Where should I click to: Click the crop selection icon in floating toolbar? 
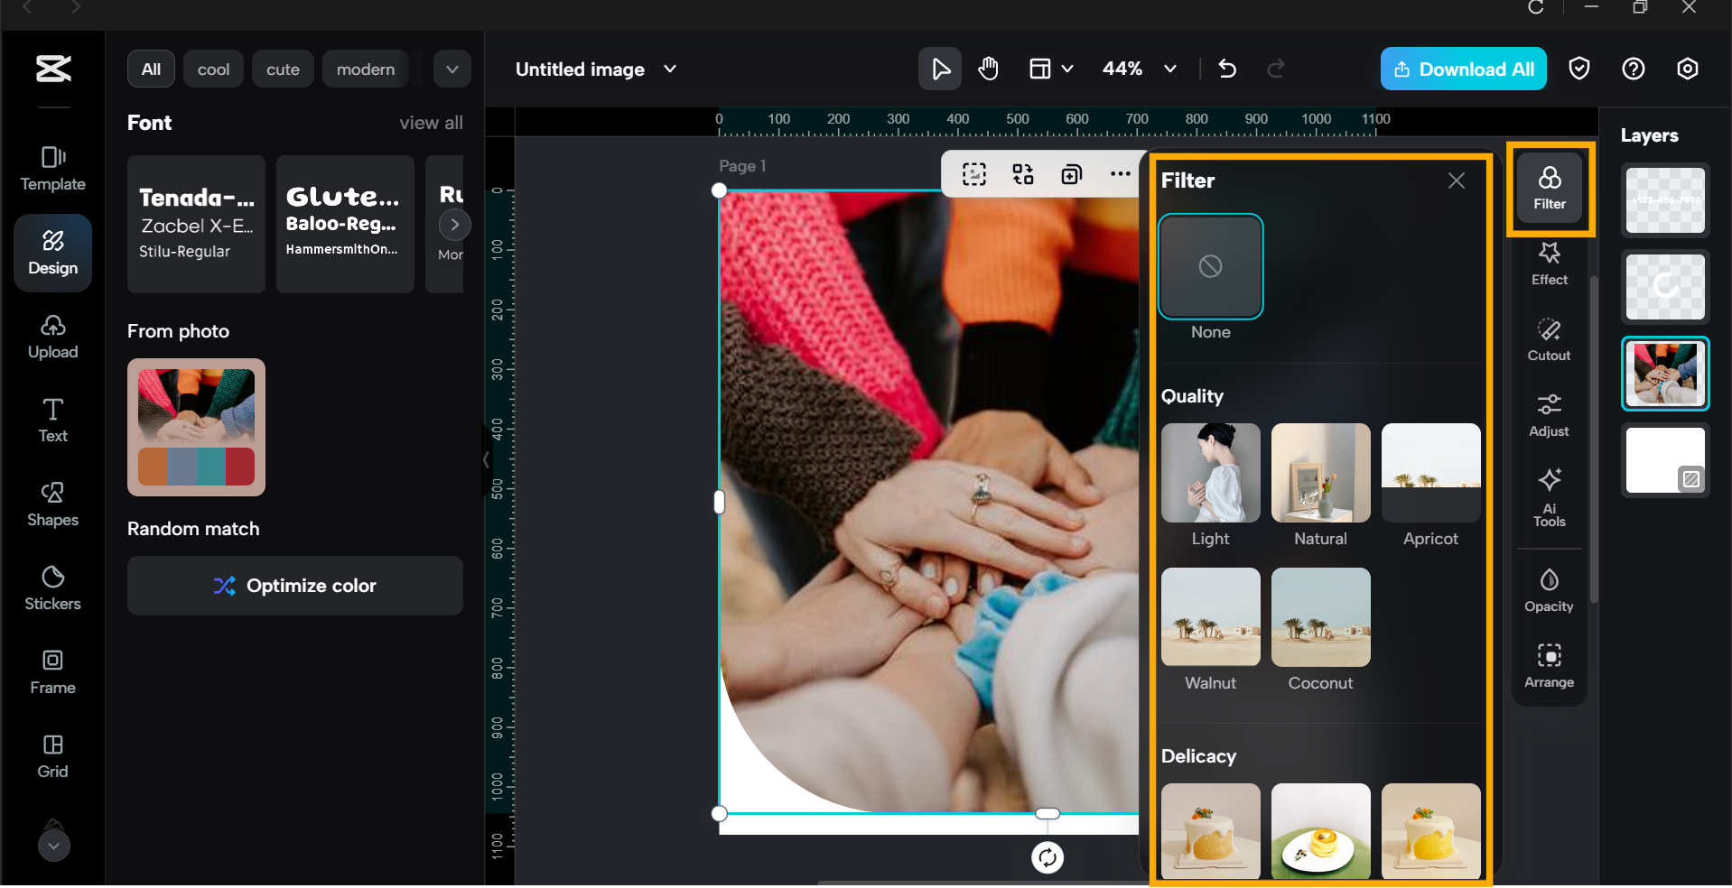974,174
